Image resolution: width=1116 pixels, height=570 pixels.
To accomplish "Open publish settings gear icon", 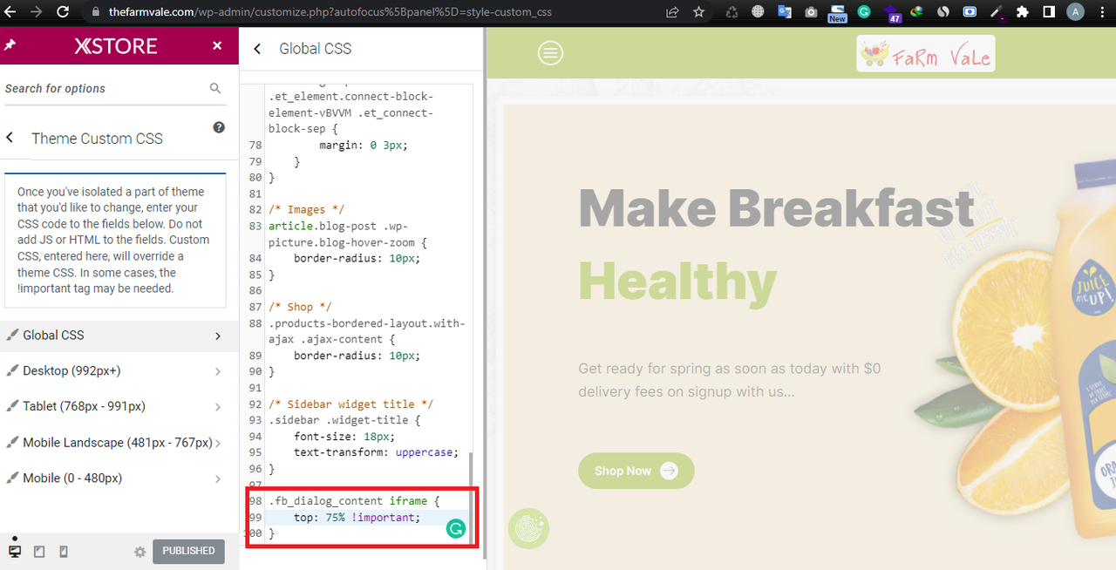I will click(139, 552).
